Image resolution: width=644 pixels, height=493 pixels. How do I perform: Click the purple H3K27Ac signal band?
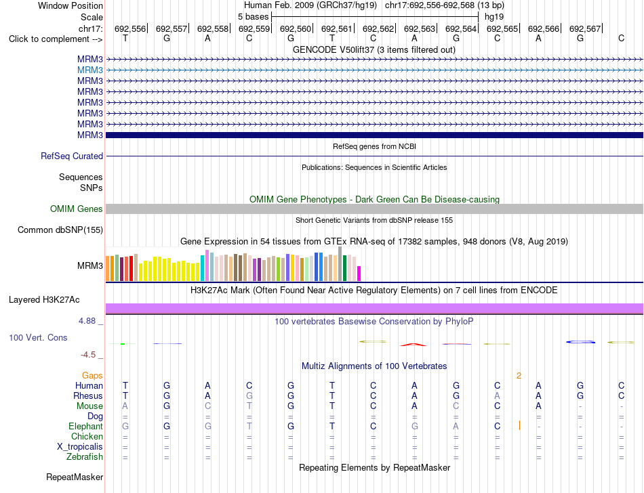[x=374, y=308]
